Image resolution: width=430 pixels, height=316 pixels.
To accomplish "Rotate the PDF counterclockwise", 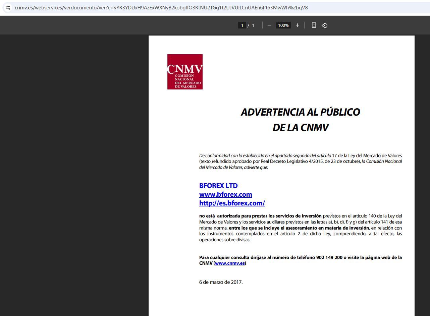I will tap(324, 25).
